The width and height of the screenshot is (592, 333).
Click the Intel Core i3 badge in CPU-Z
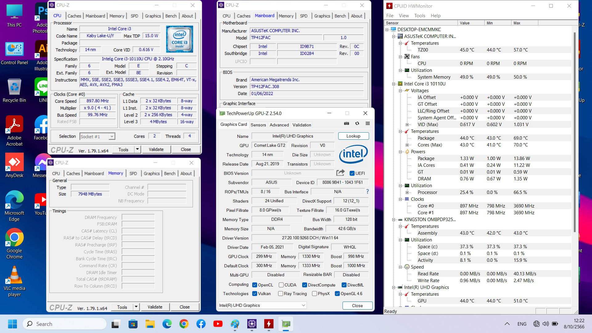pos(179,39)
